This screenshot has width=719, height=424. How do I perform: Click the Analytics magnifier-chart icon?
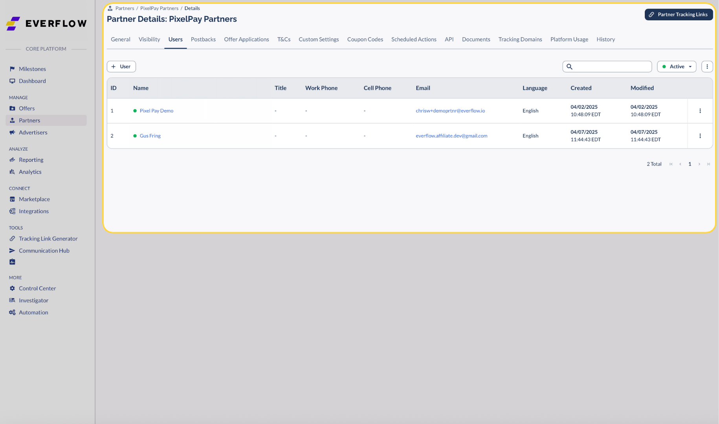click(12, 172)
